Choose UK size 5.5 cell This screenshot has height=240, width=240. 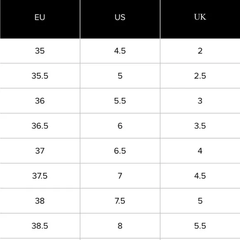200,226
